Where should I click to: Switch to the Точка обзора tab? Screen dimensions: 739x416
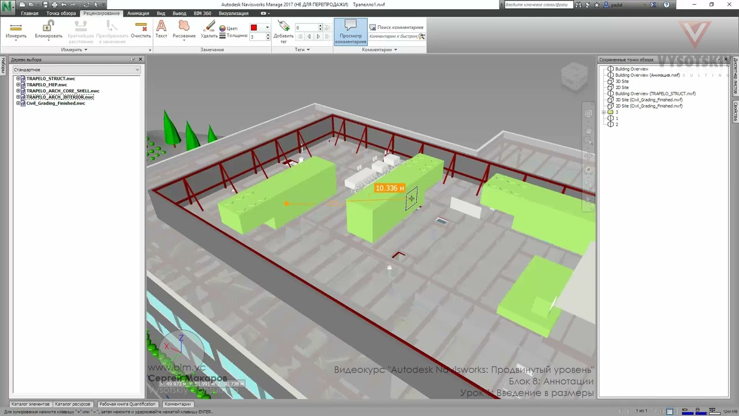[61, 13]
